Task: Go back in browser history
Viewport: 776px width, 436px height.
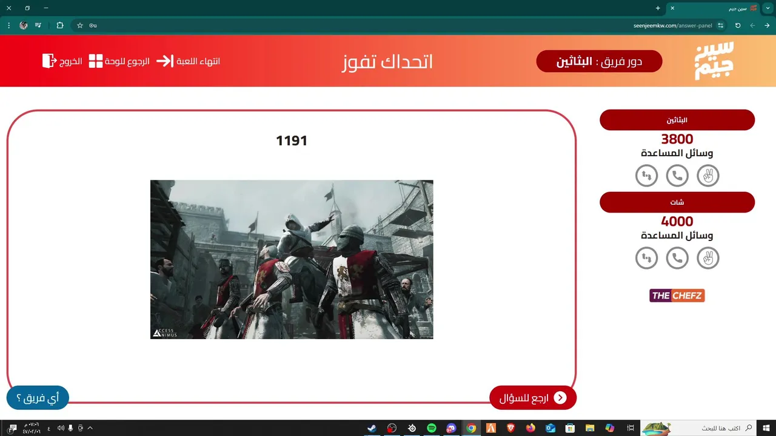Action: [x=767, y=25]
